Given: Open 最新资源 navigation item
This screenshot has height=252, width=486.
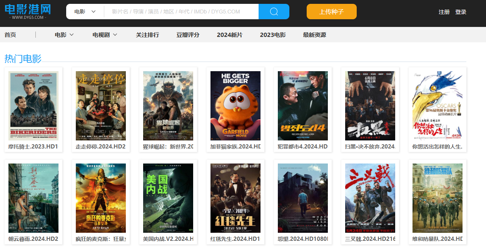Looking at the screenshot, I should coord(314,35).
